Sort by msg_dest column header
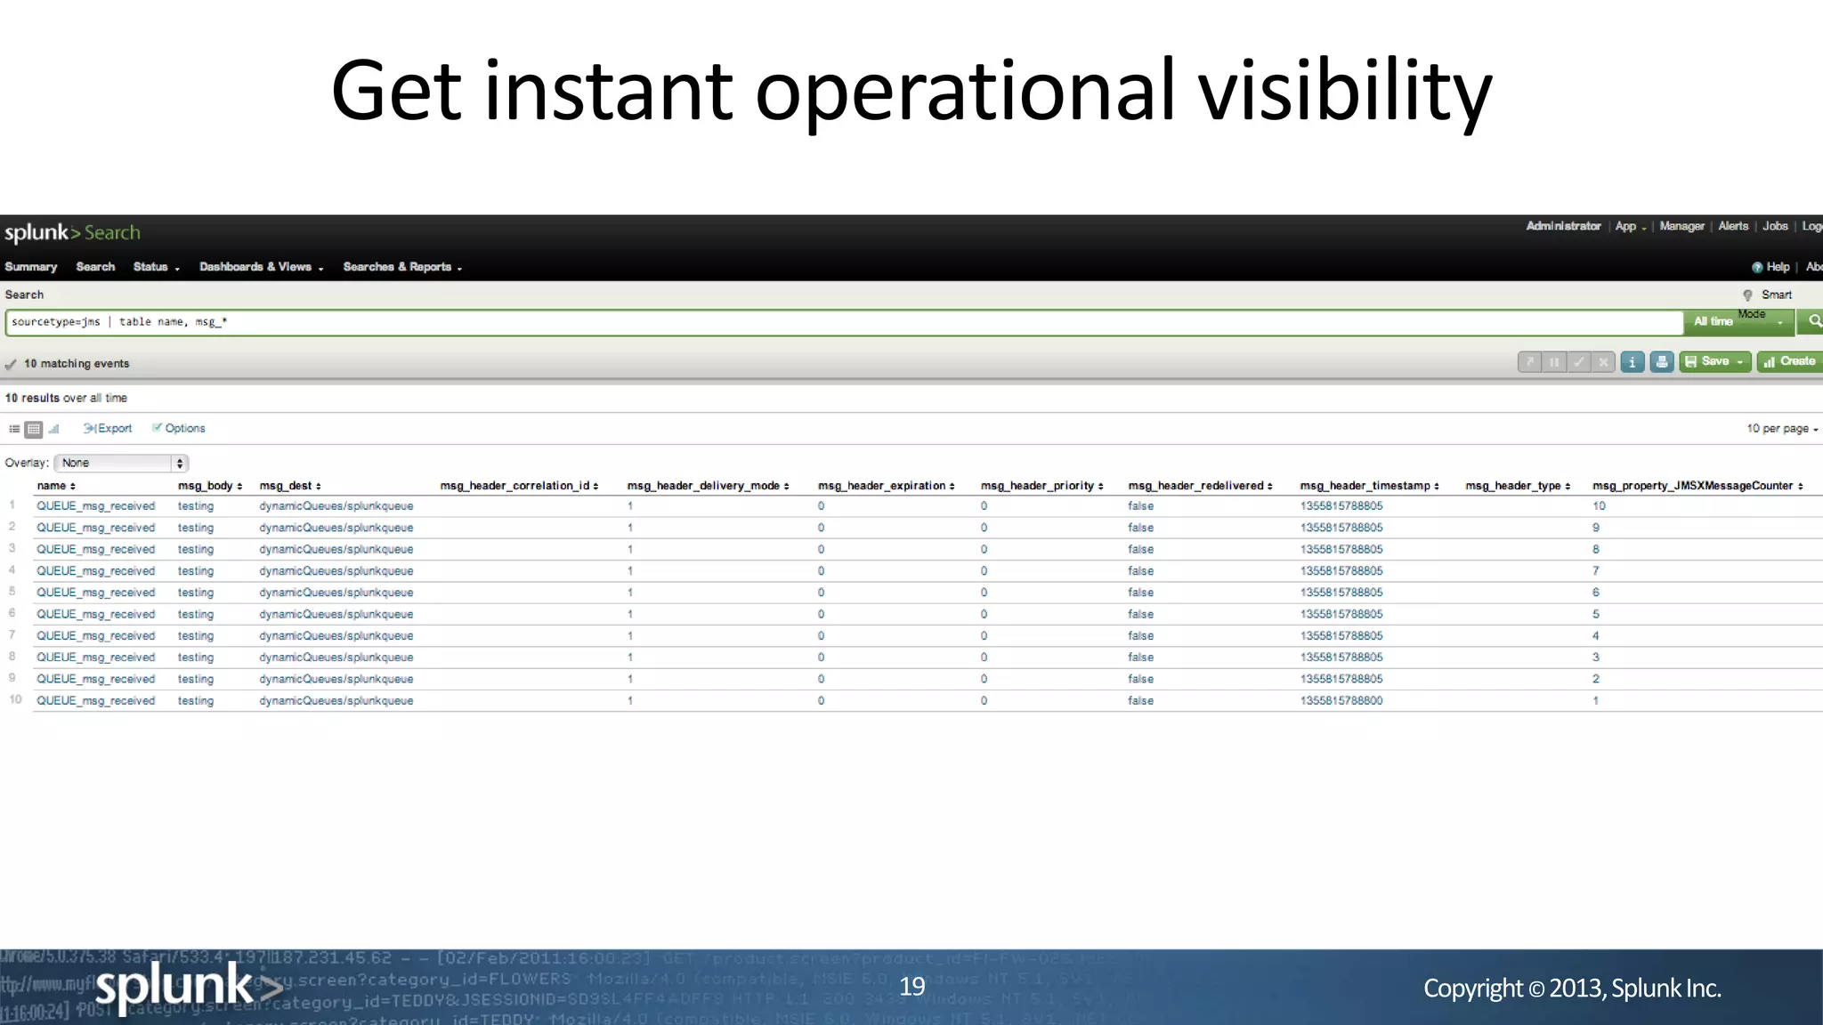Image resolution: width=1823 pixels, height=1025 pixels. coord(290,486)
